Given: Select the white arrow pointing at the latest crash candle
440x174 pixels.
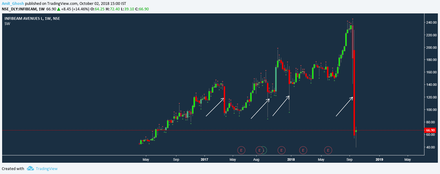Looking at the screenshot, I should pos(344,106).
